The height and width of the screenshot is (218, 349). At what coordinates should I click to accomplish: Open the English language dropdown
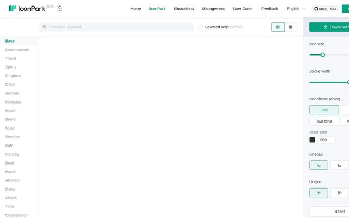pos(296,9)
